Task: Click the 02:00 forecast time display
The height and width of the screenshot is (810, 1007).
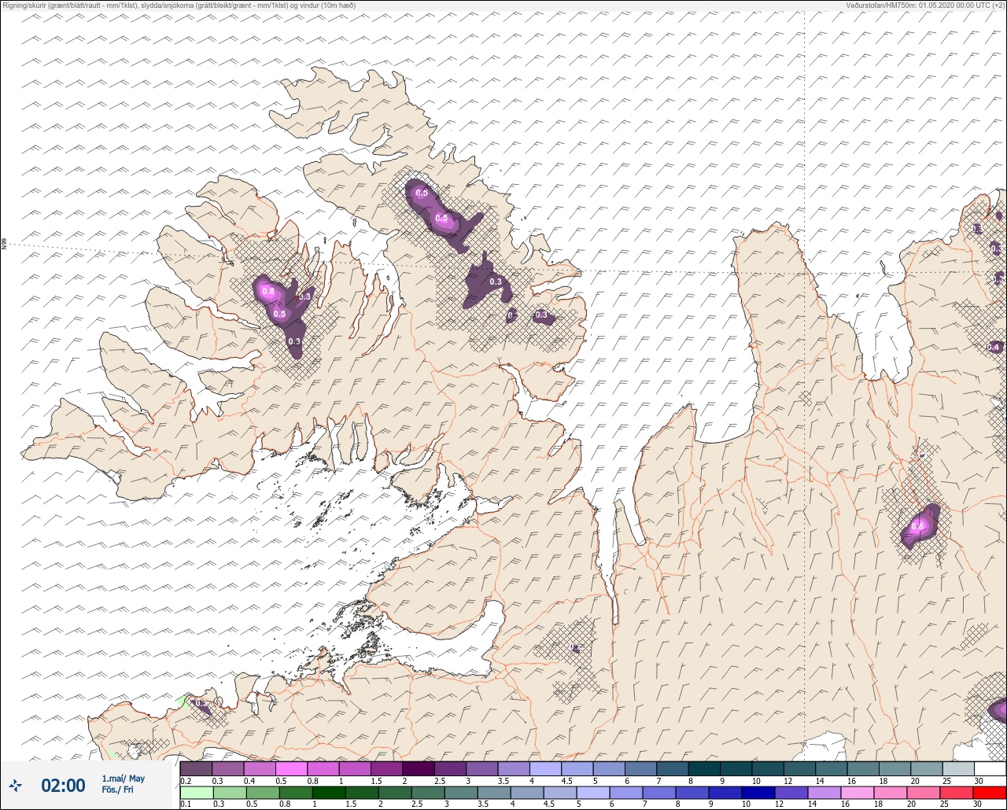Action: point(63,785)
